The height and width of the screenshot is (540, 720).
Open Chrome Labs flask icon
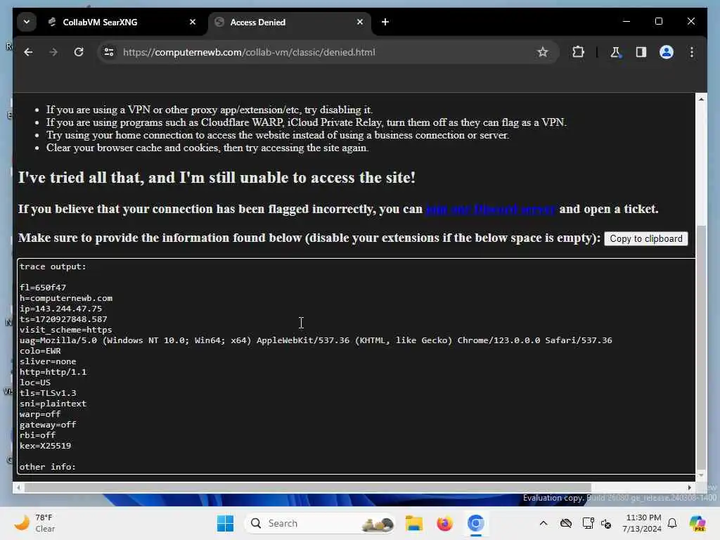point(615,52)
